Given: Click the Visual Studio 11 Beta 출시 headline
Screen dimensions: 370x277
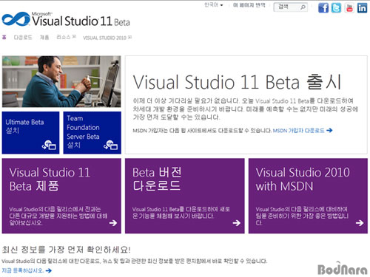Looking at the screenshot, I should pos(238,82).
